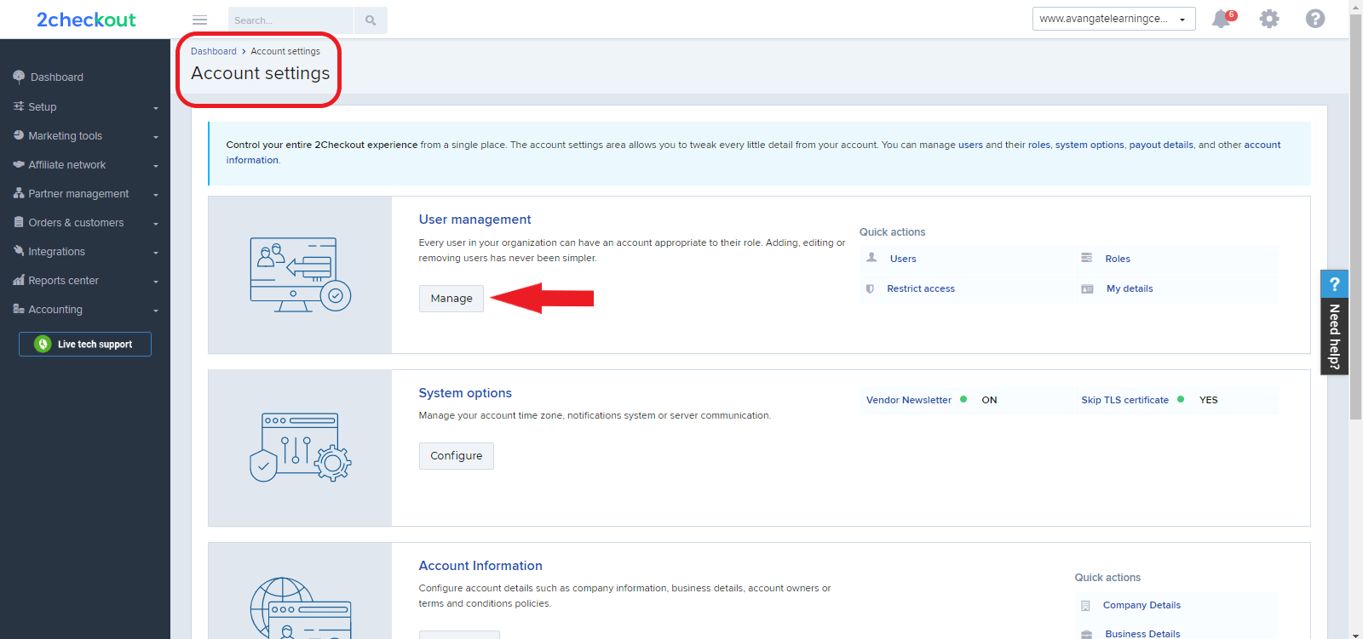Open the My details link

pos(1130,288)
